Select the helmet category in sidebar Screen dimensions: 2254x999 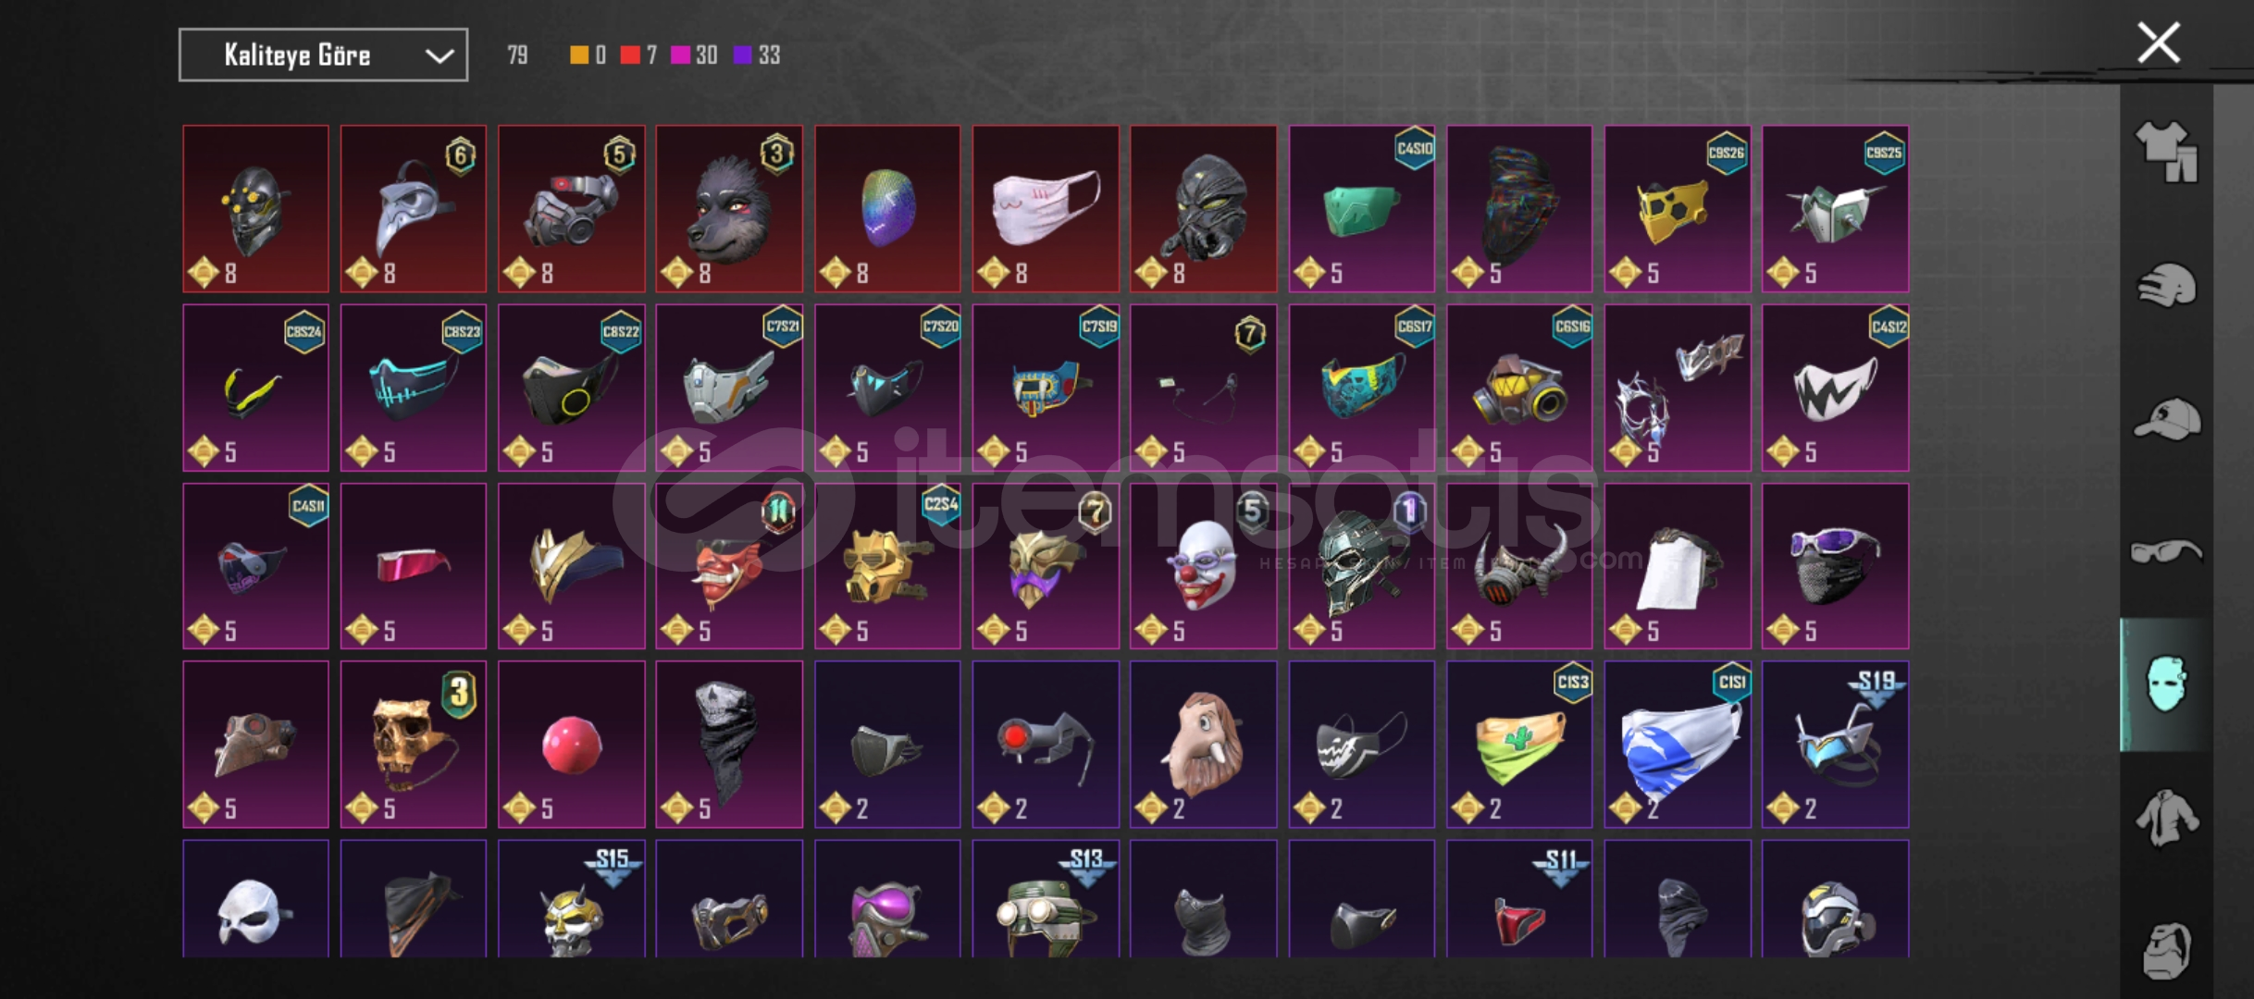[x=2165, y=284]
